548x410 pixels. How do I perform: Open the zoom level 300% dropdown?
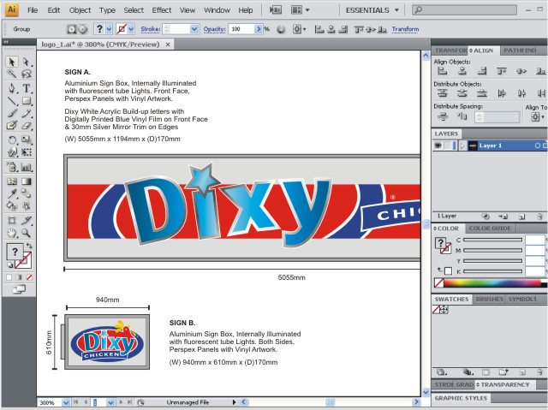click(x=66, y=402)
